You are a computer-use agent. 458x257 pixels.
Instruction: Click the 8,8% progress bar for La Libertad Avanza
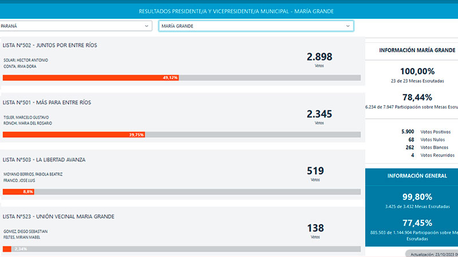(x=18, y=192)
